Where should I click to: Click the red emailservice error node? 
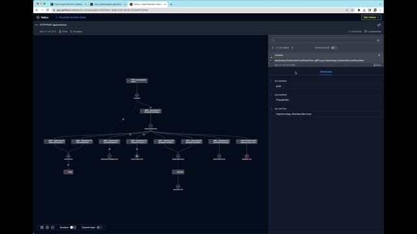click(246, 156)
